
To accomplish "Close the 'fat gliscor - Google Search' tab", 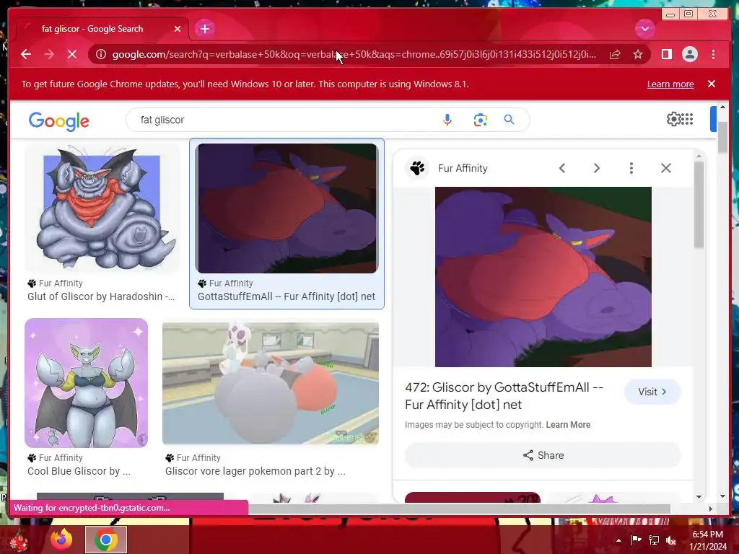I will (x=178, y=29).
